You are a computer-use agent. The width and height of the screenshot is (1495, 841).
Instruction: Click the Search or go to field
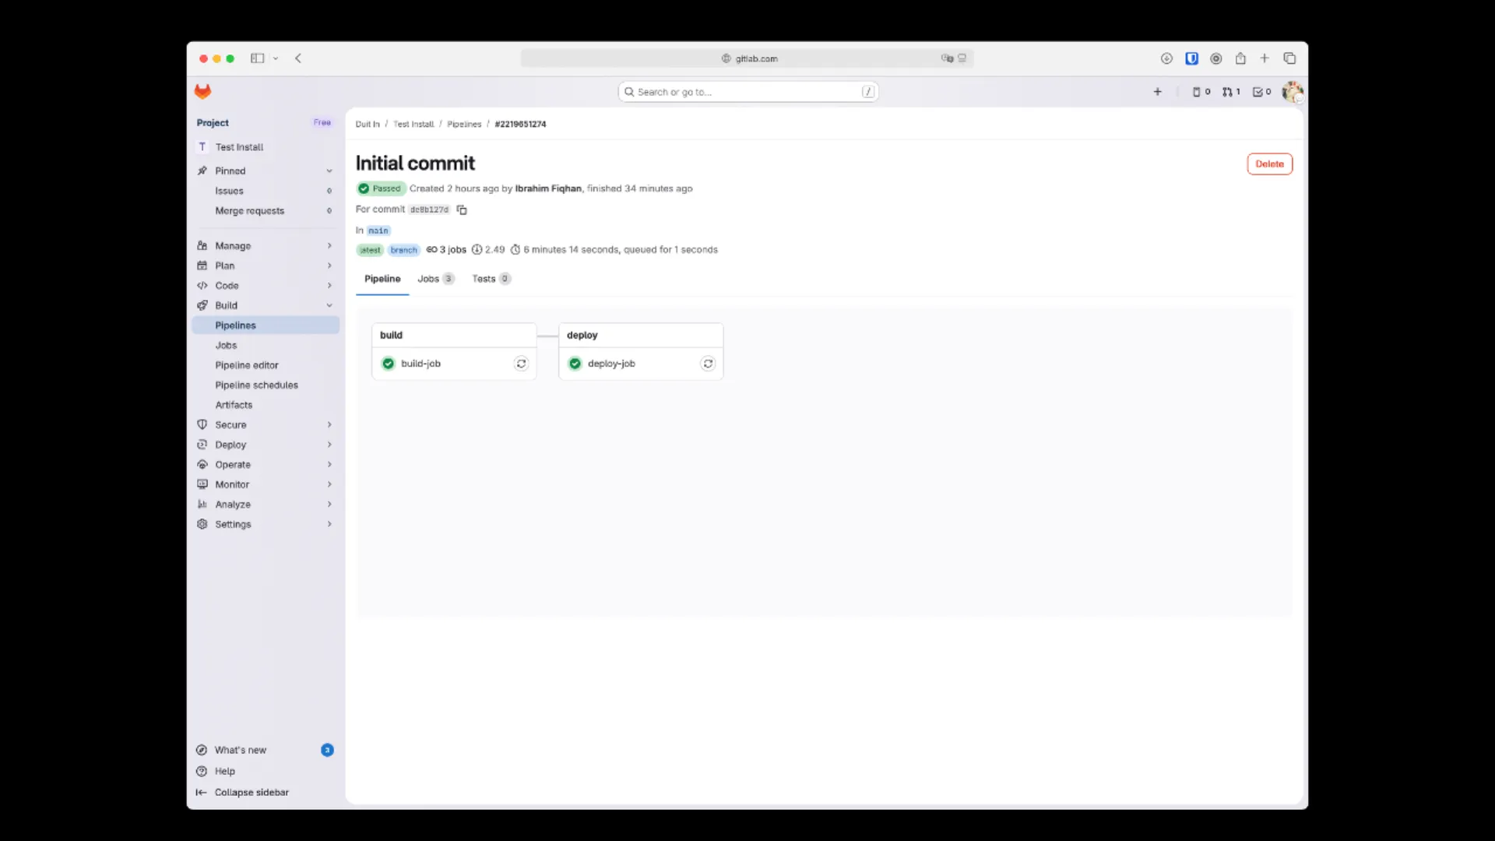(747, 92)
